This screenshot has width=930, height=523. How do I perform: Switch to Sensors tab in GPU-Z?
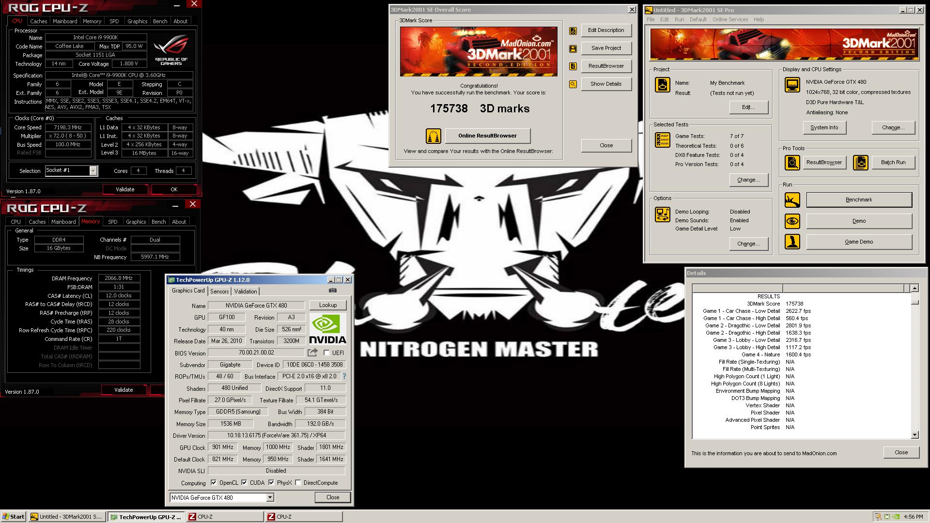click(x=219, y=292)
